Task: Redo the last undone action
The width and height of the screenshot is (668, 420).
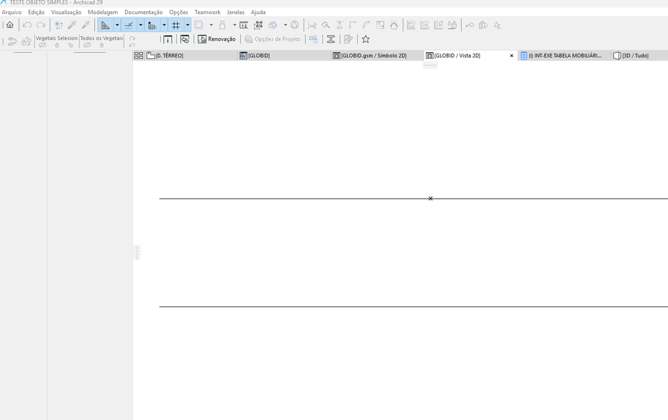Action: click(41, 25)
